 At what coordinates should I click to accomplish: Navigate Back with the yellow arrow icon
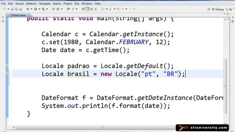[123, 9]
